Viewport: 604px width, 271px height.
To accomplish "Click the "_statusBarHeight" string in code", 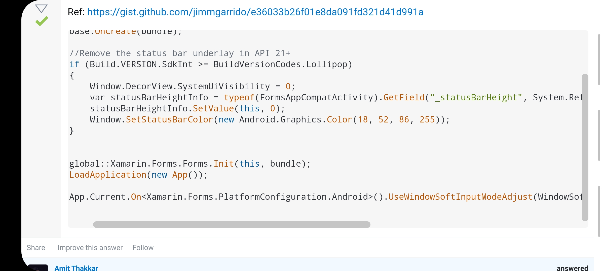I will 476,98.
